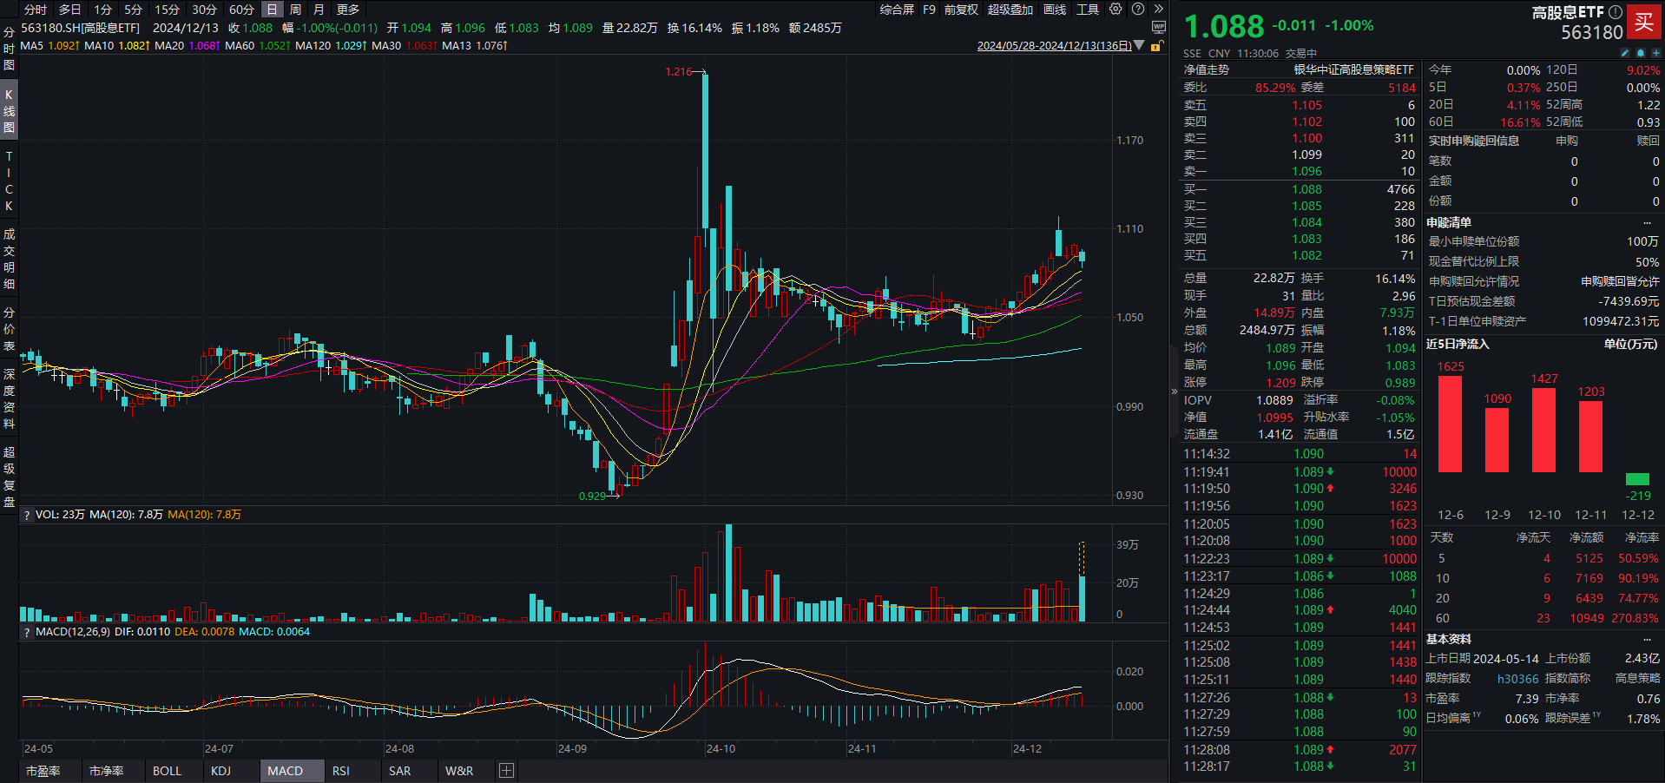Click the pencil edit icon near price header
This screenshot has width=1665, height=783.
pyautogui.click(x=1625, y=53)
